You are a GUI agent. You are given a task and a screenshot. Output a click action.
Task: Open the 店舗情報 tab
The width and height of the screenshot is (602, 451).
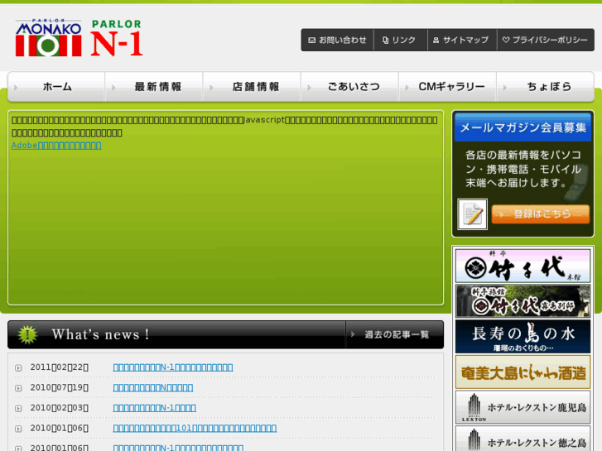(253, 87)
